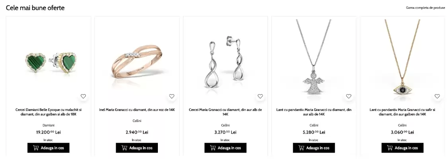Open Inel Maria Granacci aur roz title
447x159 pixels.
137,110
